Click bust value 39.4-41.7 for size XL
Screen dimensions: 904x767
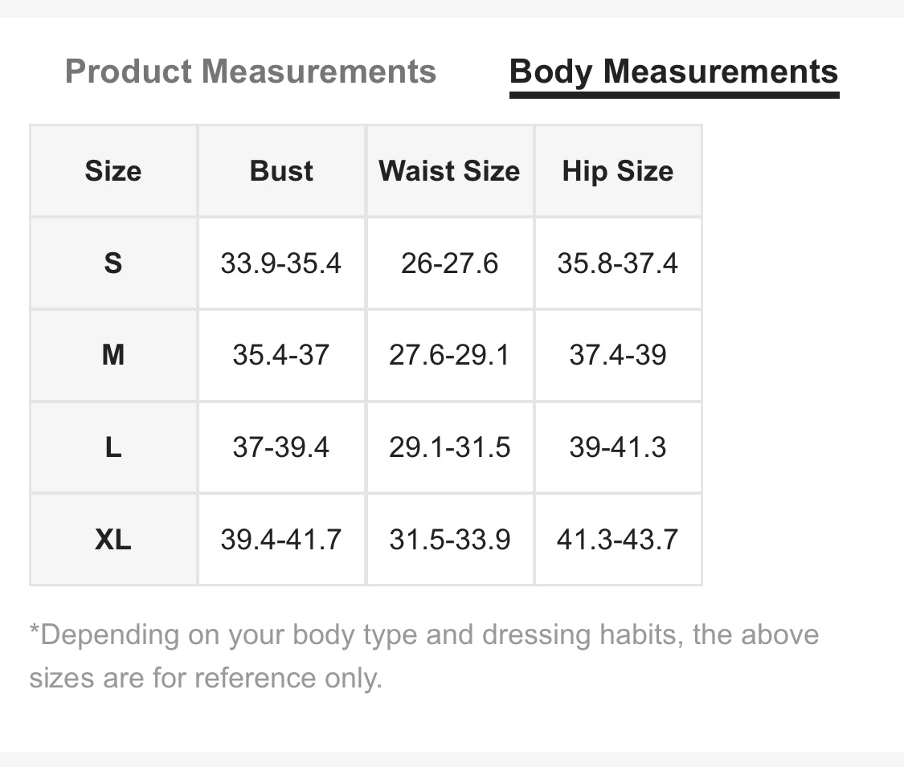[x=281, y=539]
